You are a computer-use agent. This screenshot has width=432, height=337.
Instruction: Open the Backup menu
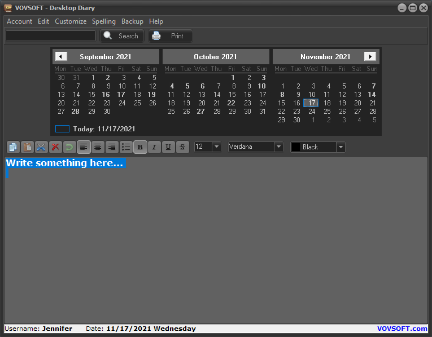[x=132, y=21]
